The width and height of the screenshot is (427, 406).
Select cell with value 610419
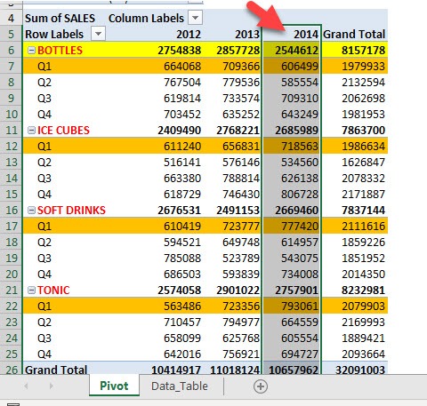(182, 227)
